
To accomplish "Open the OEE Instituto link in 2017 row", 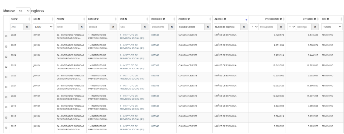I will pos(132,128).
